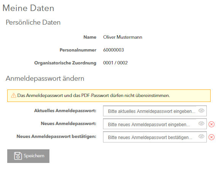Click the Zuordnung value 0001 / 0002
Screen dimensions: 222x169
click(115, 63)
